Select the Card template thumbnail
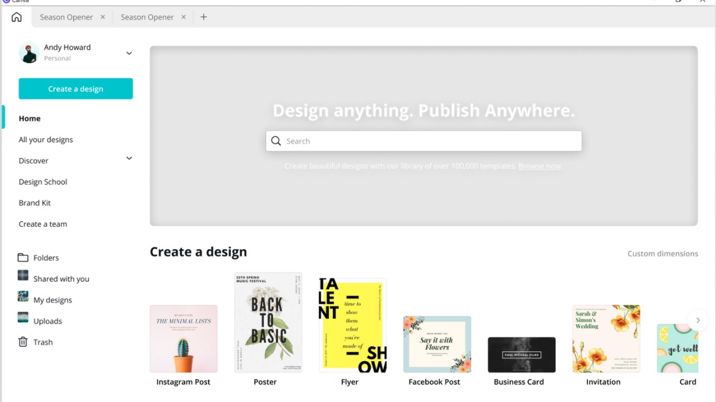The image size is (716, 402). click(x=677, y=348)
